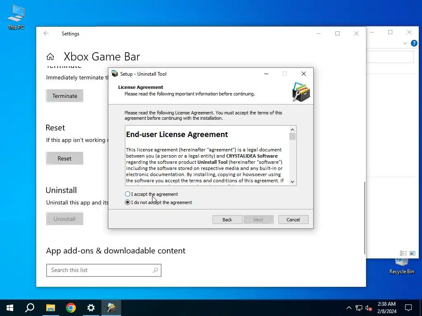
Task: Open the Windows Start menu
Action: 10,308
